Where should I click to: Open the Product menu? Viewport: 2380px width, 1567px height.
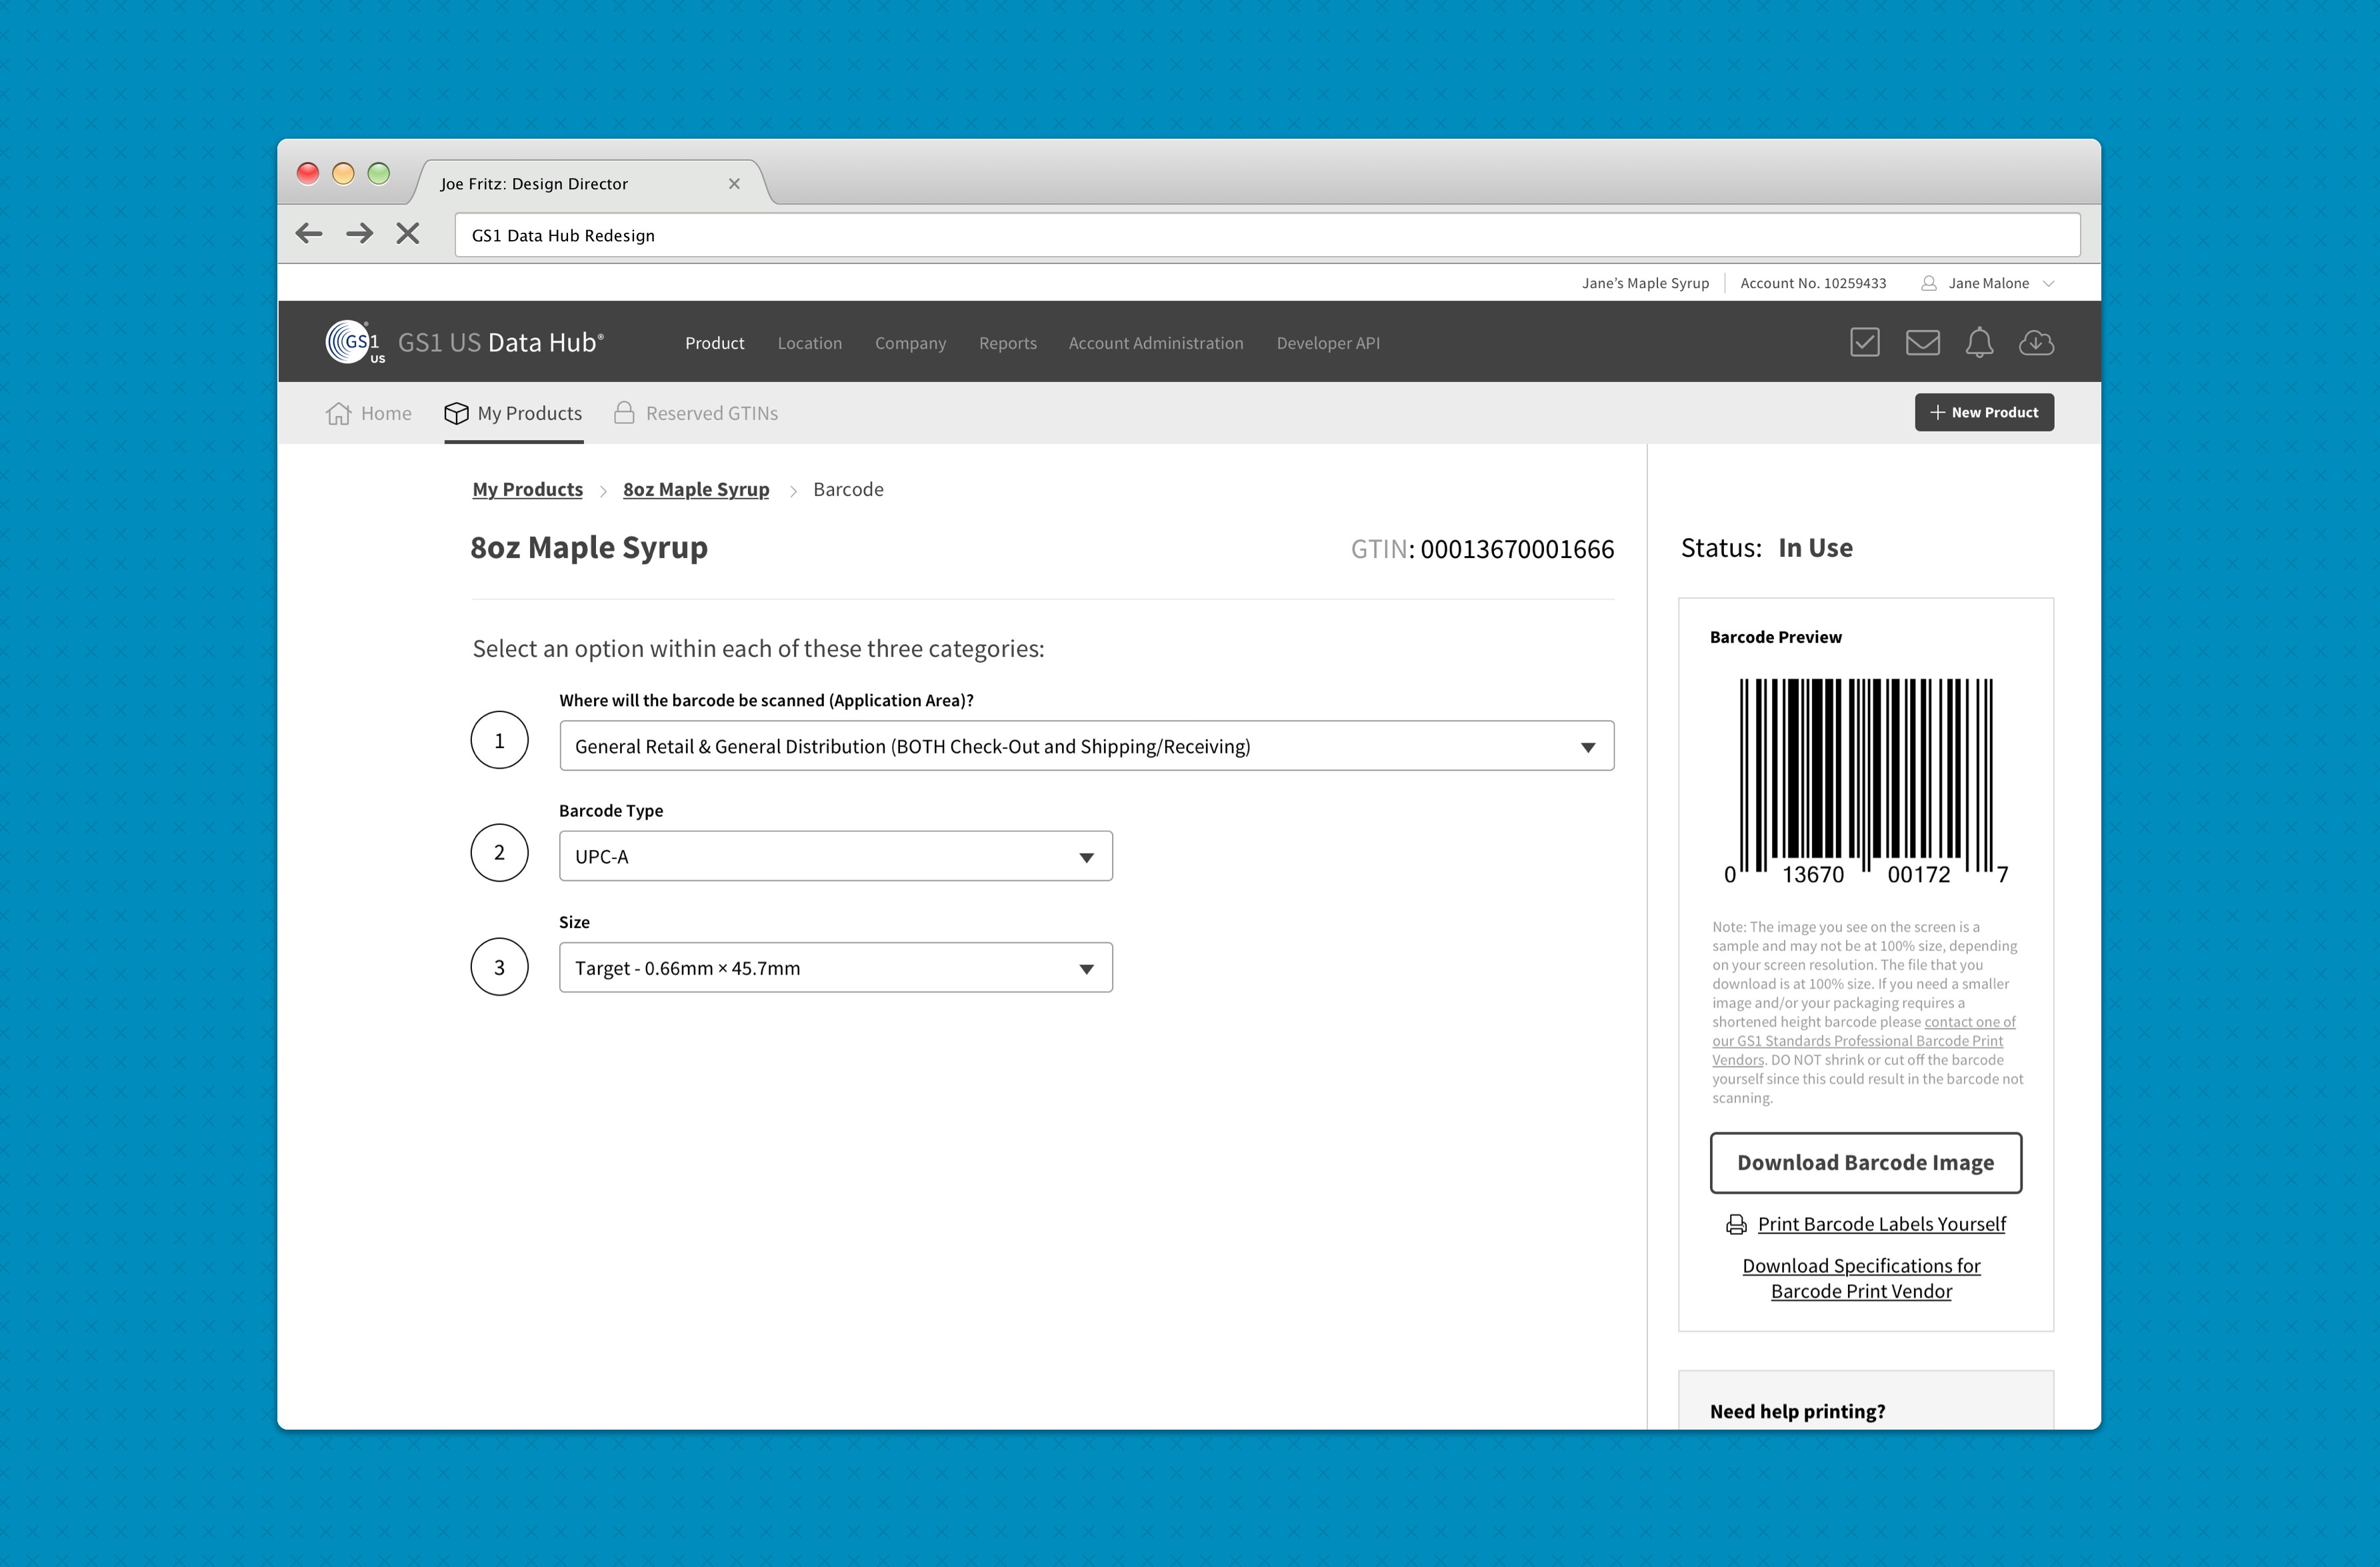(x=714, y=343)
